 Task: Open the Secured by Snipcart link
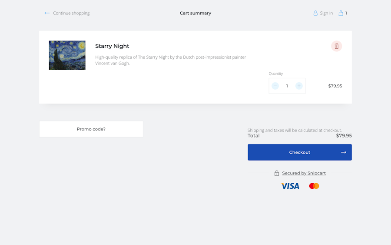point(304,173)
